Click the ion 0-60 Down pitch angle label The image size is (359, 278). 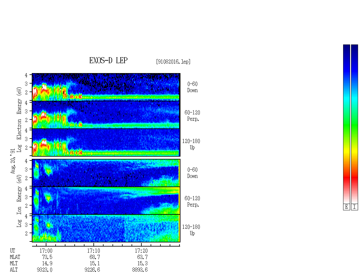tap(192, 173)
